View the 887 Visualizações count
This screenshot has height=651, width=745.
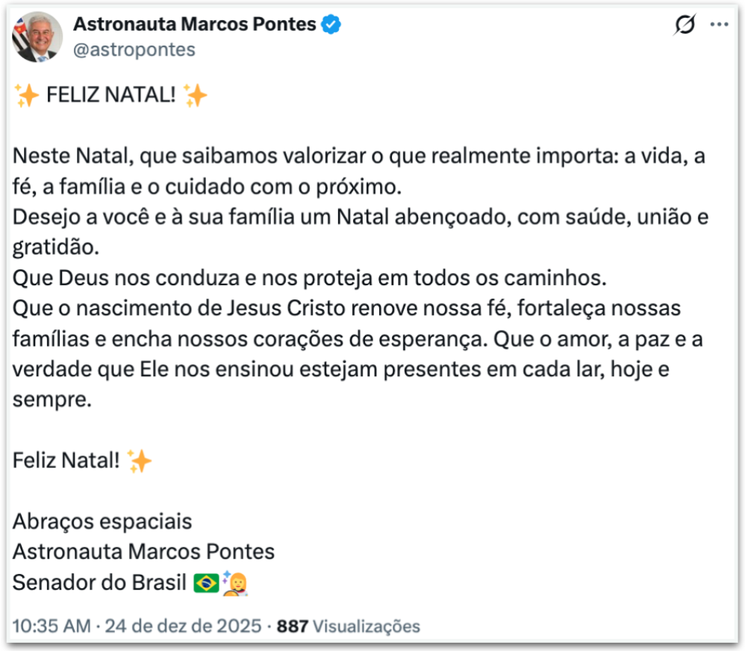click(348, 626)
